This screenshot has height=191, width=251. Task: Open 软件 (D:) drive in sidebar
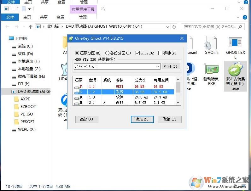coord(22,54)
